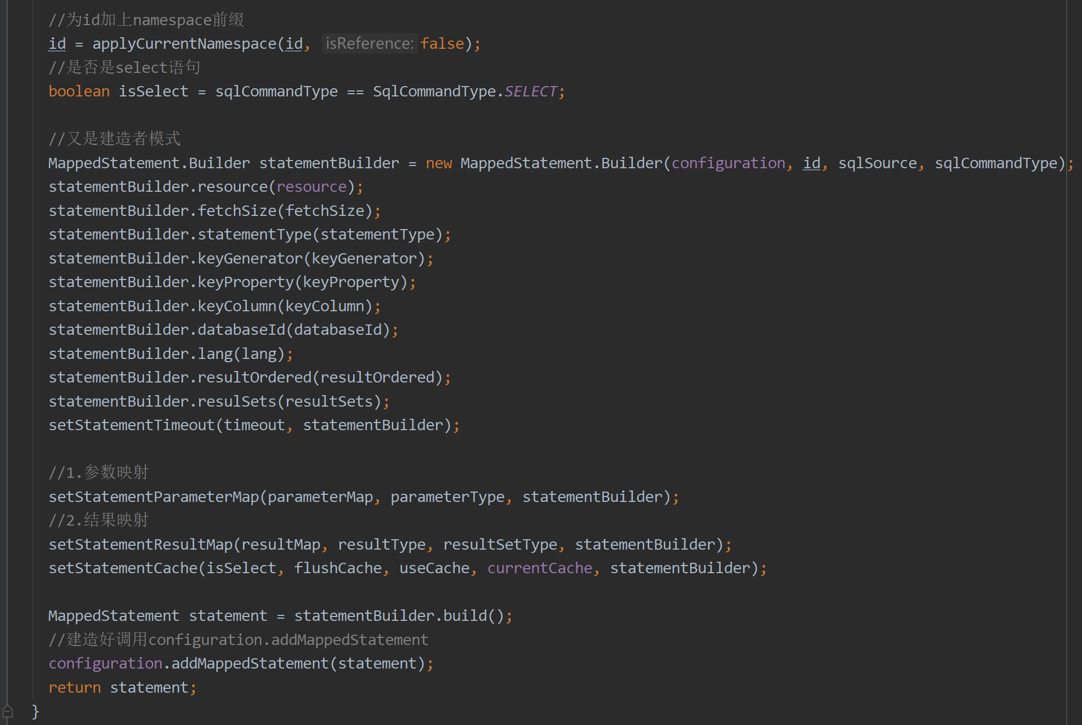The image size is (1082, 725).
Task: Collapse method with fold marker in gutter
Action: pos(8,711)
